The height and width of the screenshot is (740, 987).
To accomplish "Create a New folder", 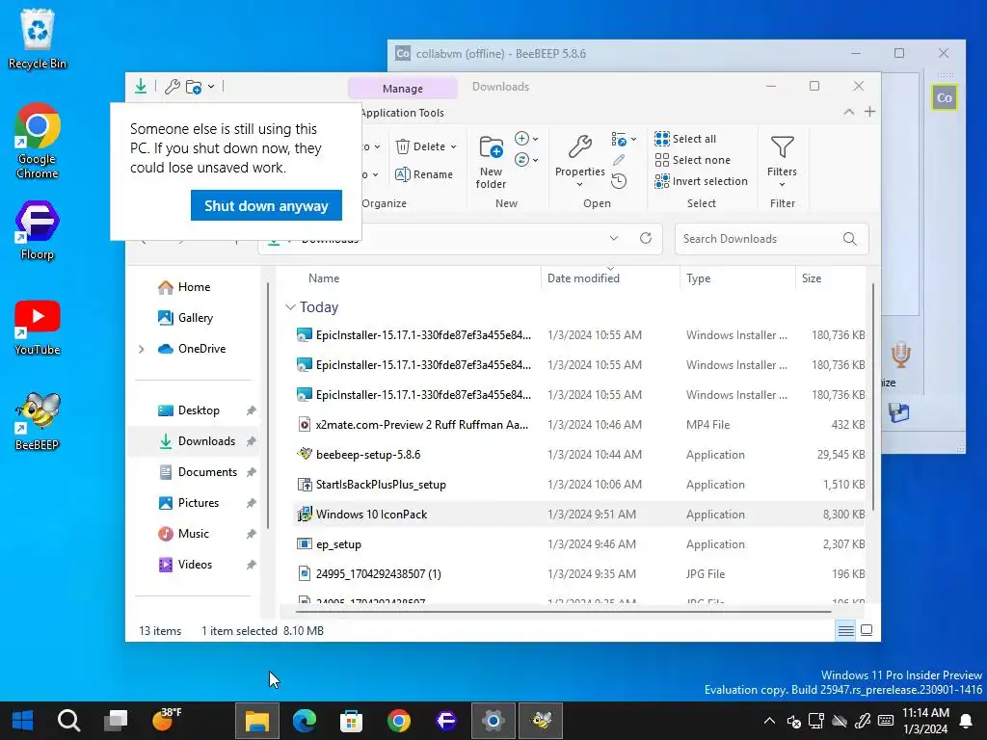I will [x=491, y=162].
